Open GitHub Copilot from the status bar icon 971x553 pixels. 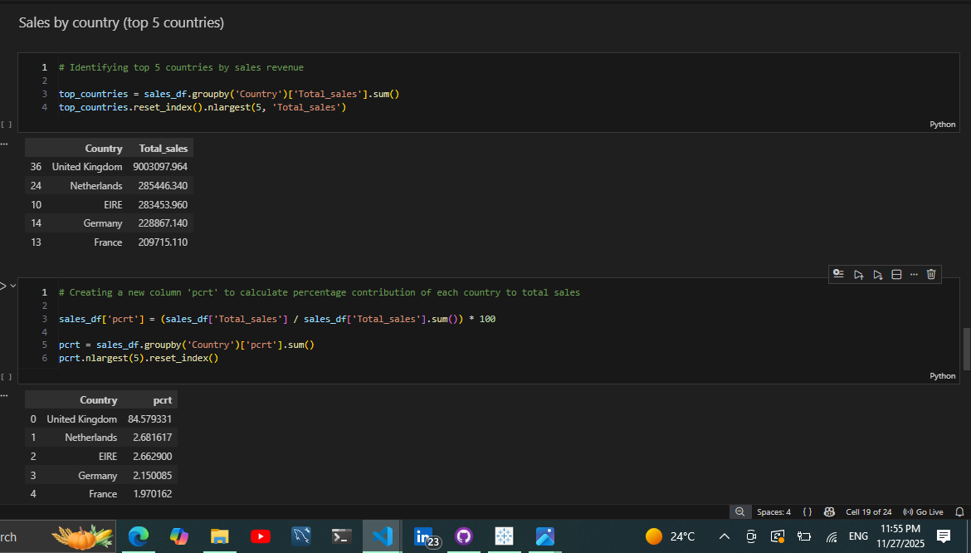point(829,511)
